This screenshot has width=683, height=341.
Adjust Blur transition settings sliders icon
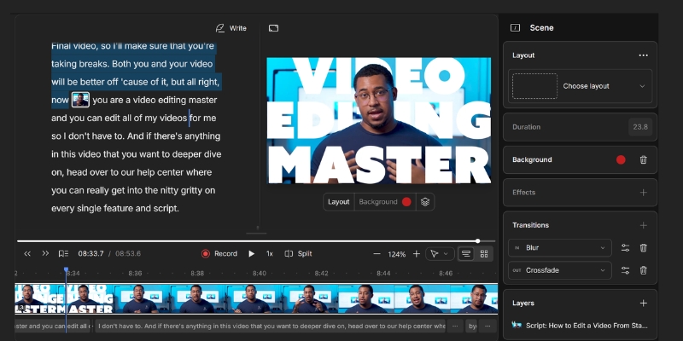(x=625, y=248)
